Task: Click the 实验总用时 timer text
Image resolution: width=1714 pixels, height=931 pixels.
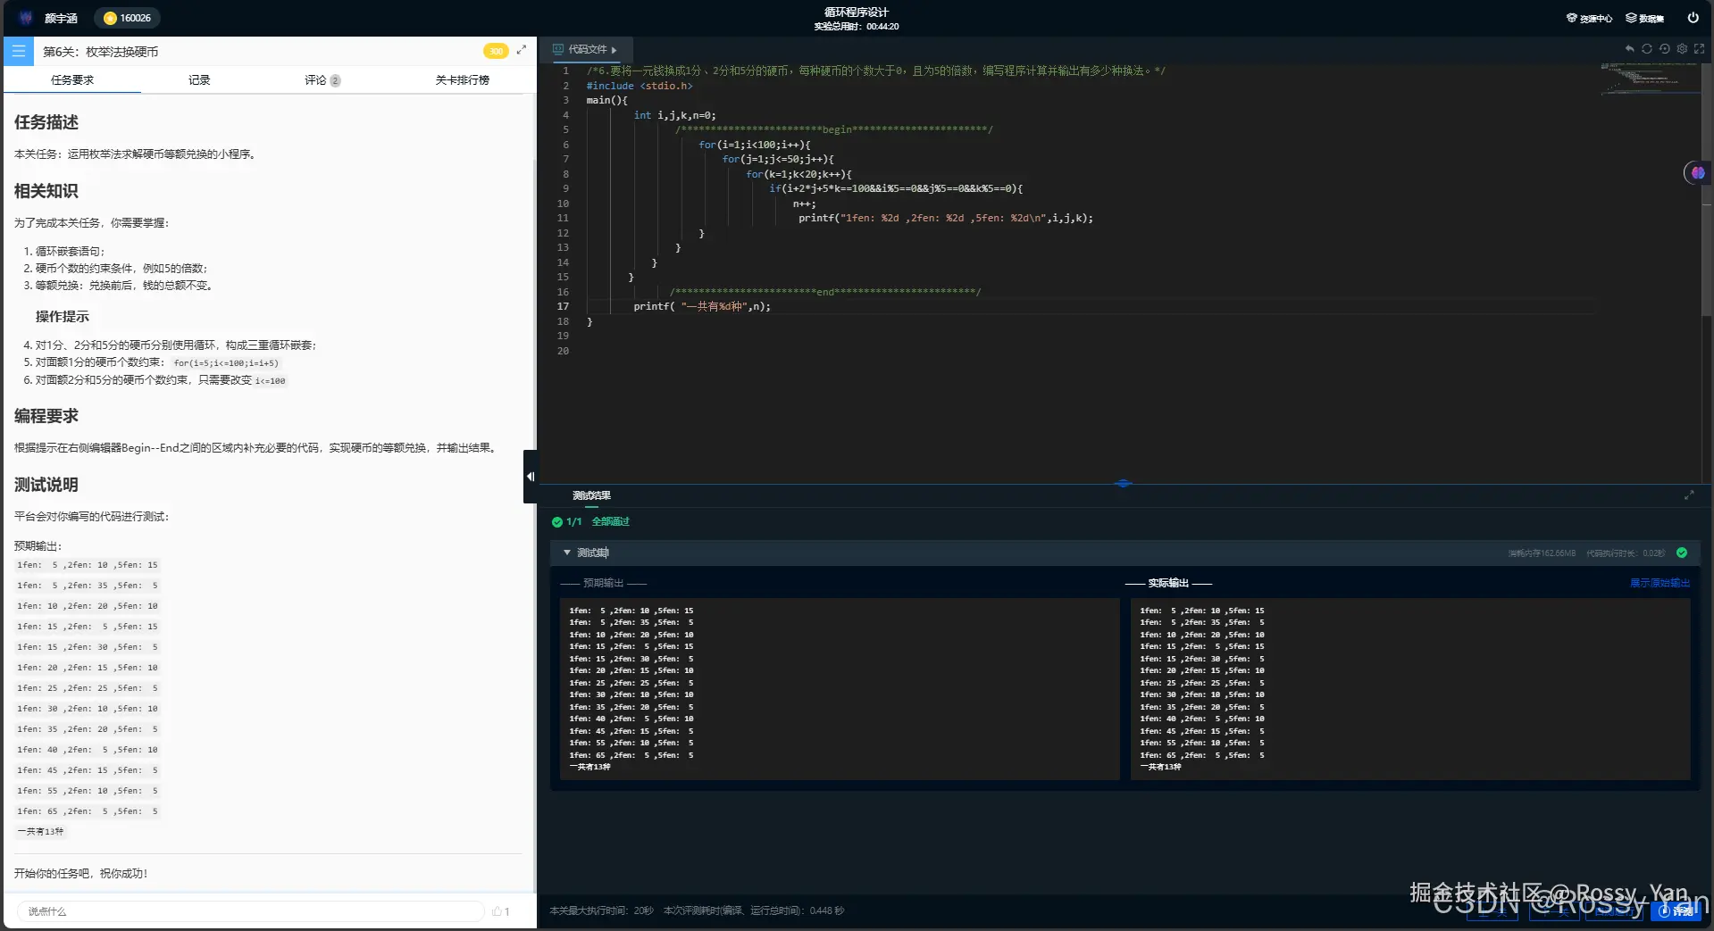Action: click(857, 27)
